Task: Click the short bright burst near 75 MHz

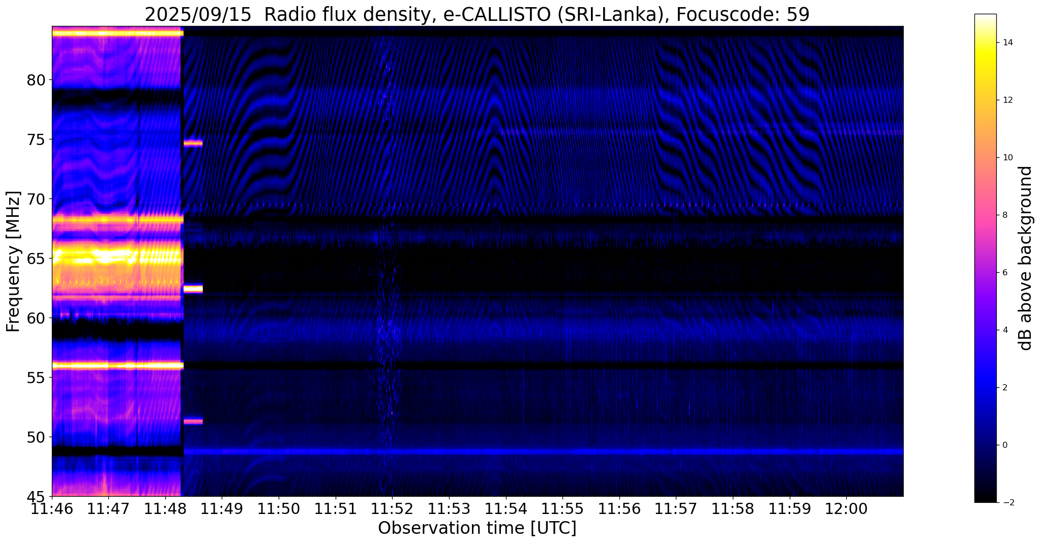Action: point(193,143)
